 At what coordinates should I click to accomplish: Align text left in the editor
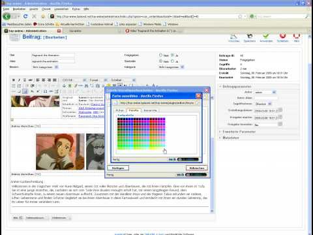coord(38,80)
